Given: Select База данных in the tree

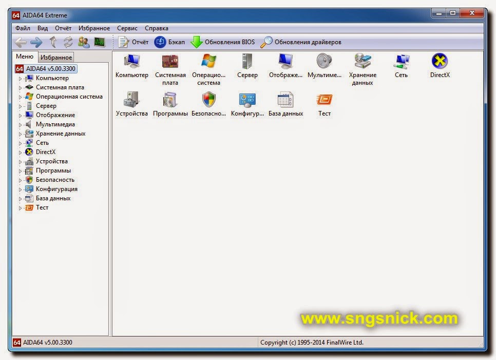Looking at the screenshot, I should [53, 198].
